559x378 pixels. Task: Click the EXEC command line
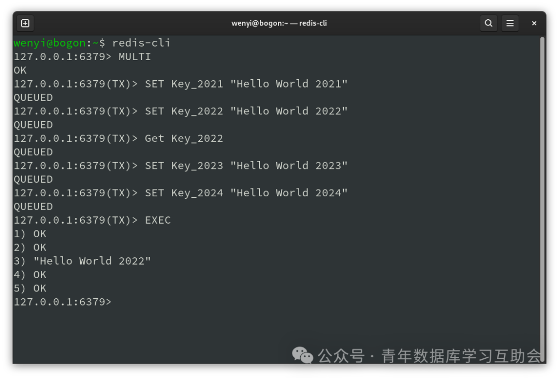(x=92, y=221)
